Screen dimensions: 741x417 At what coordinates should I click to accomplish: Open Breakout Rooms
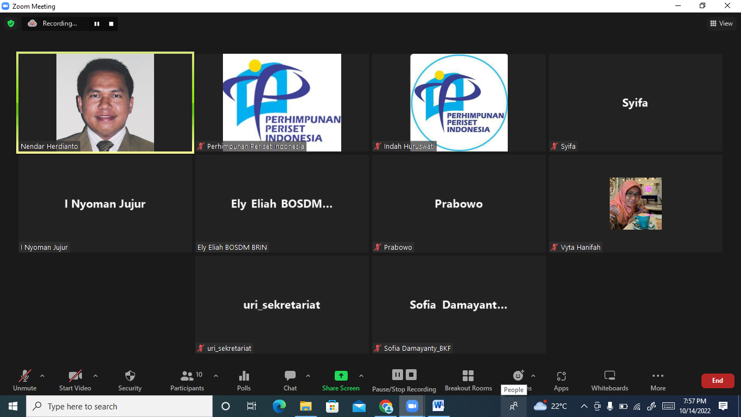pyautogui.click(x=468, y=381)
